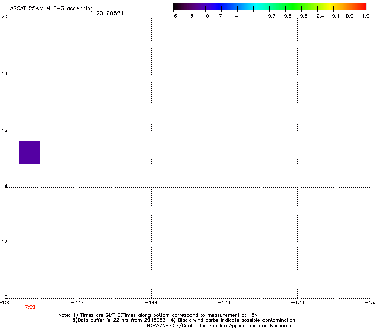Screen dimensions: 375x329
Task: Click the -7 color scale label
Action: tap(219, 16)
